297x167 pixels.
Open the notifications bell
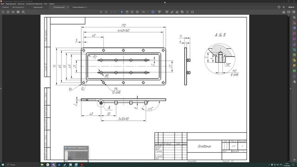click(x=284, y=7)
